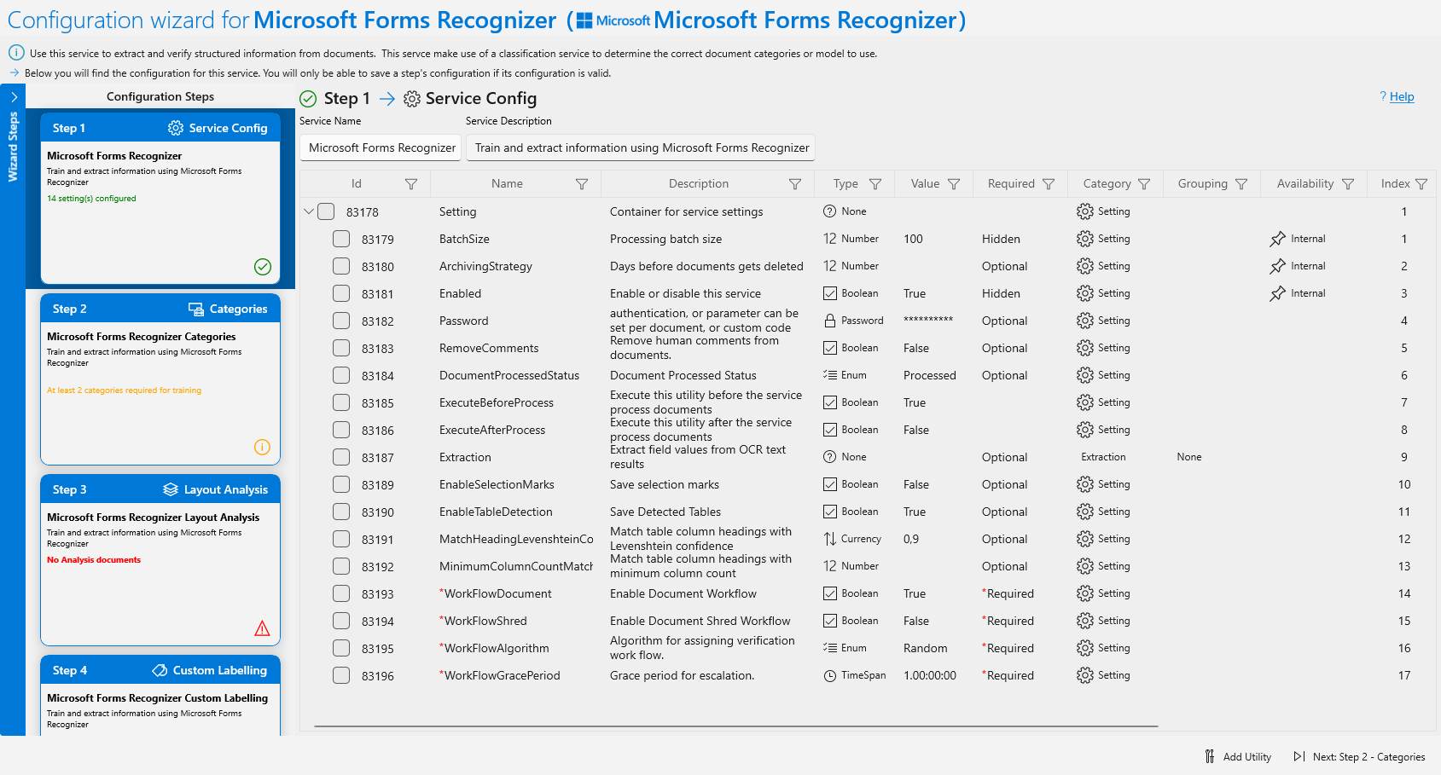Image resolution: width=1441 pixels, height=775 pixels.
Task: Click the question mark icon in Extraction row
Action: (x=829, y=457)
